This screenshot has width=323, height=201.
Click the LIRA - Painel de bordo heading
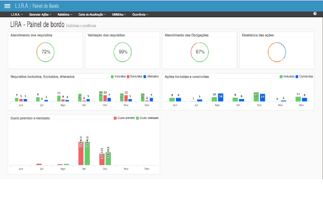tap(37, 24)
